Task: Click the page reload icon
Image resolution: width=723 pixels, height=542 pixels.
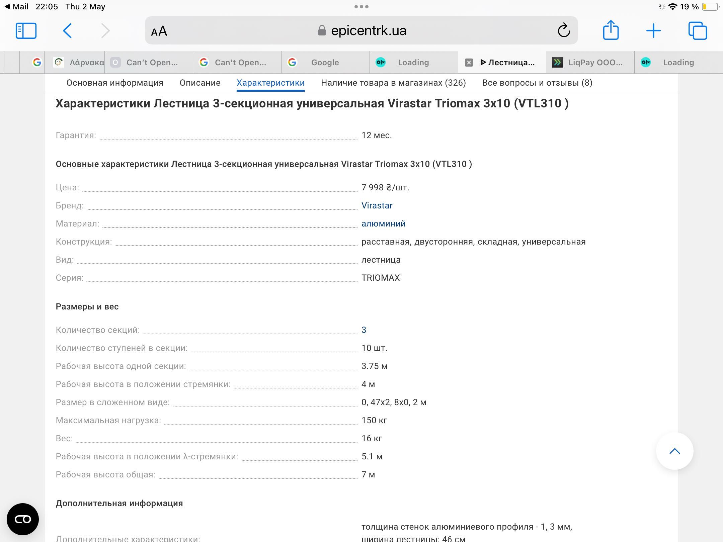Action: [564, 31]
